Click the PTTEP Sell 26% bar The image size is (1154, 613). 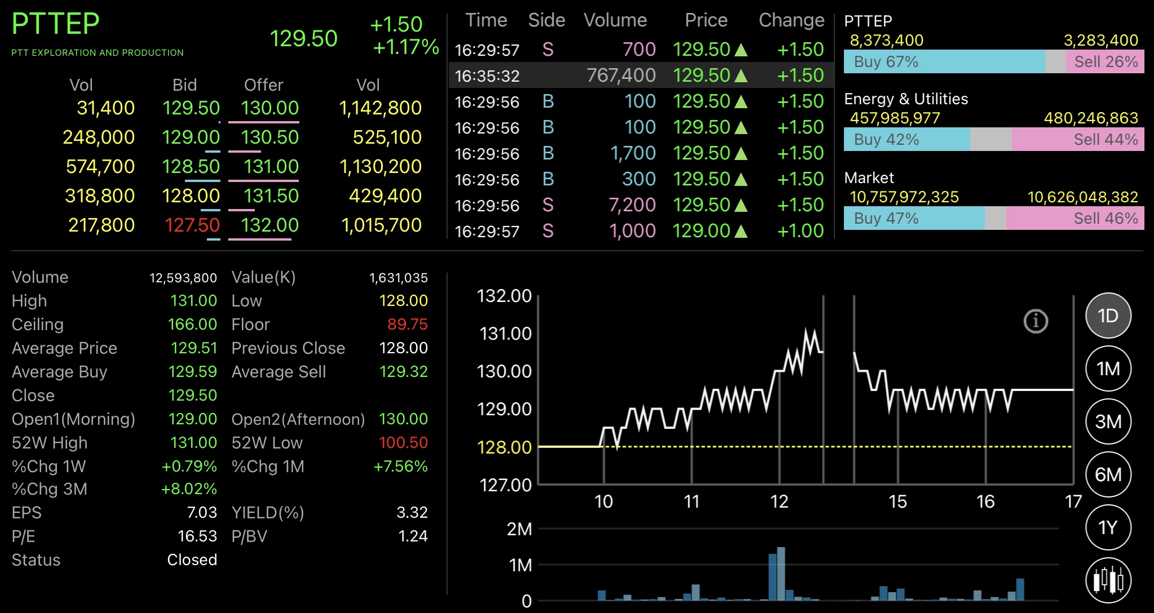tap(1105, 61)
